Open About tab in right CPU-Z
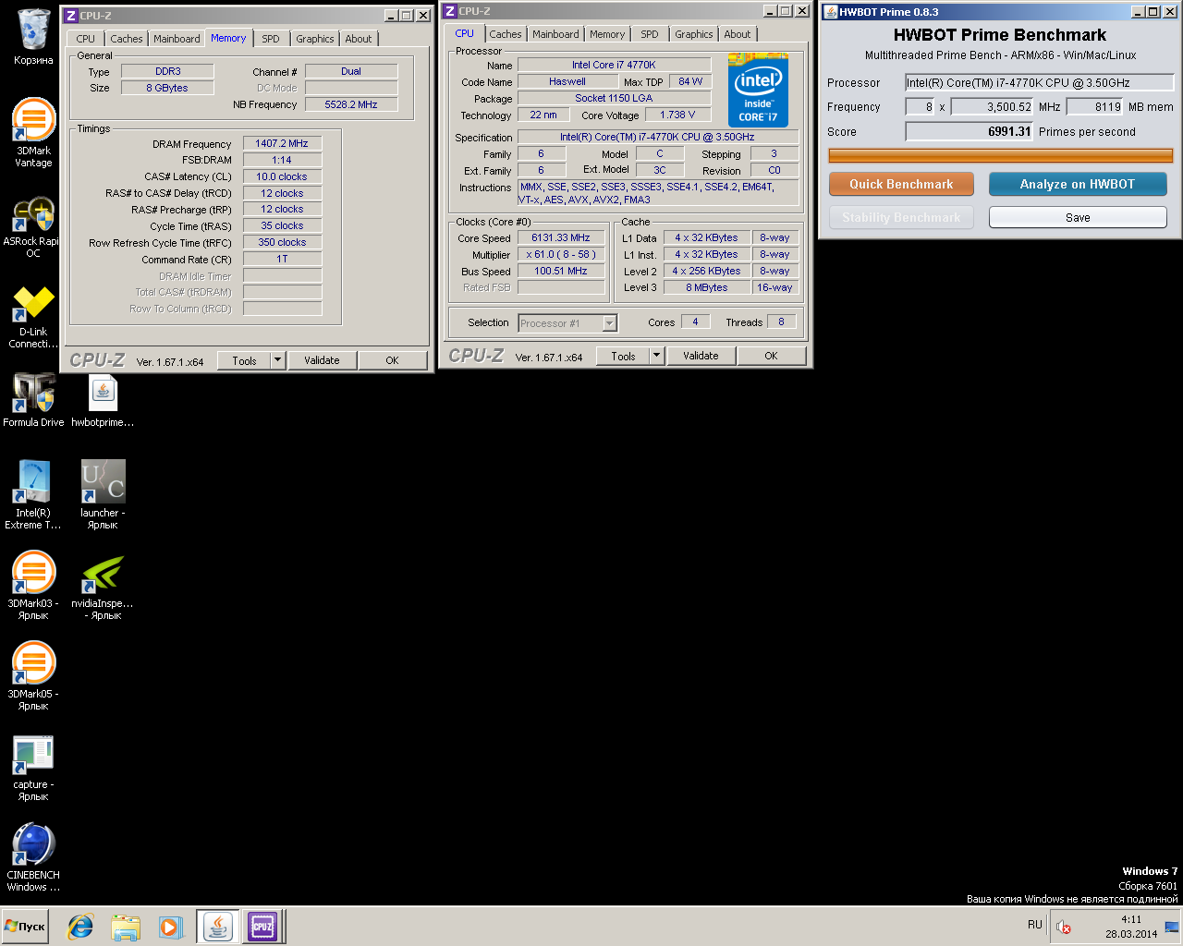 738,34
